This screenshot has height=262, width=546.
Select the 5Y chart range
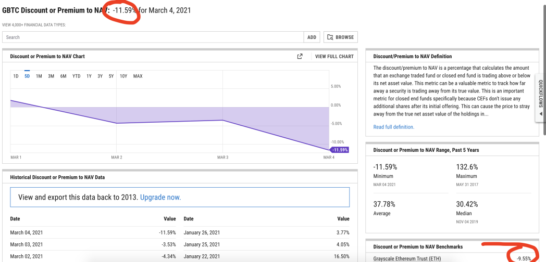[x=111, y=76]
